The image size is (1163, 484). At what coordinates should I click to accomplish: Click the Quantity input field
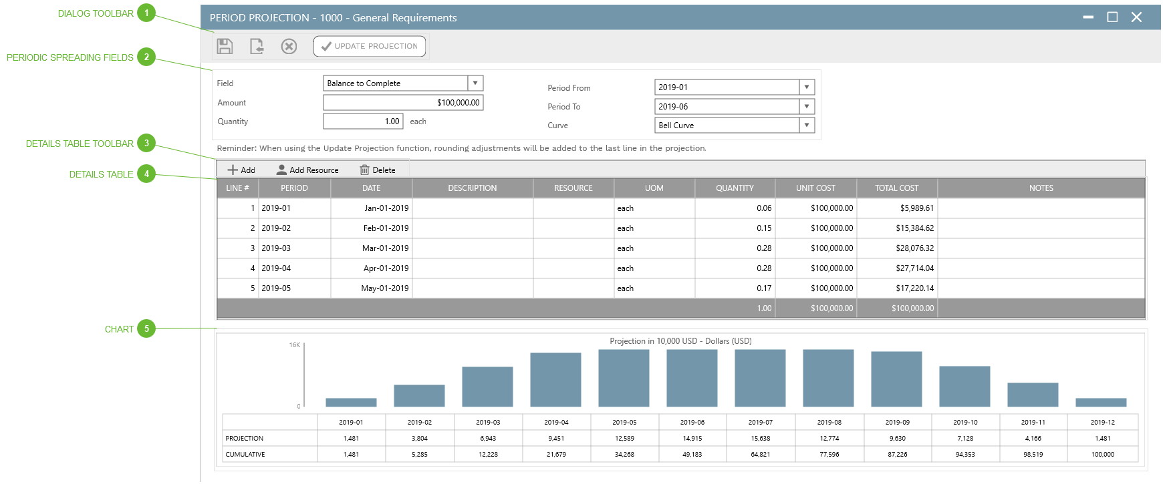click(x=363, y=122)
